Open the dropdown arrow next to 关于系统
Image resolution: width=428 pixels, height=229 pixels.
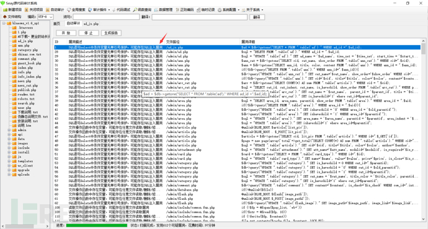click(262, 10)
